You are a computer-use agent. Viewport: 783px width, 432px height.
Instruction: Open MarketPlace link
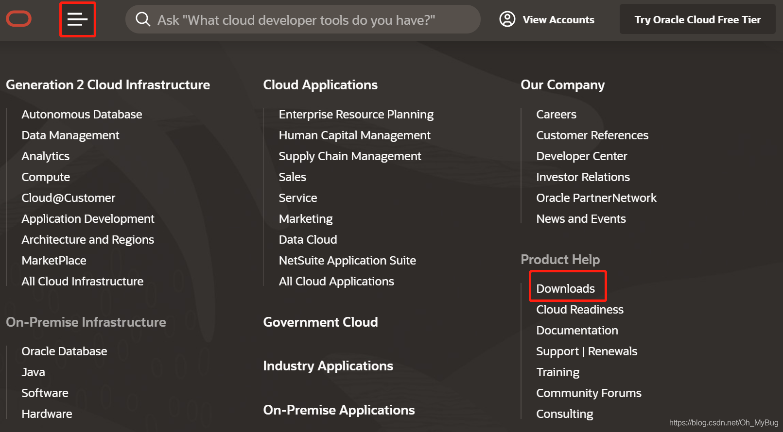54,261
